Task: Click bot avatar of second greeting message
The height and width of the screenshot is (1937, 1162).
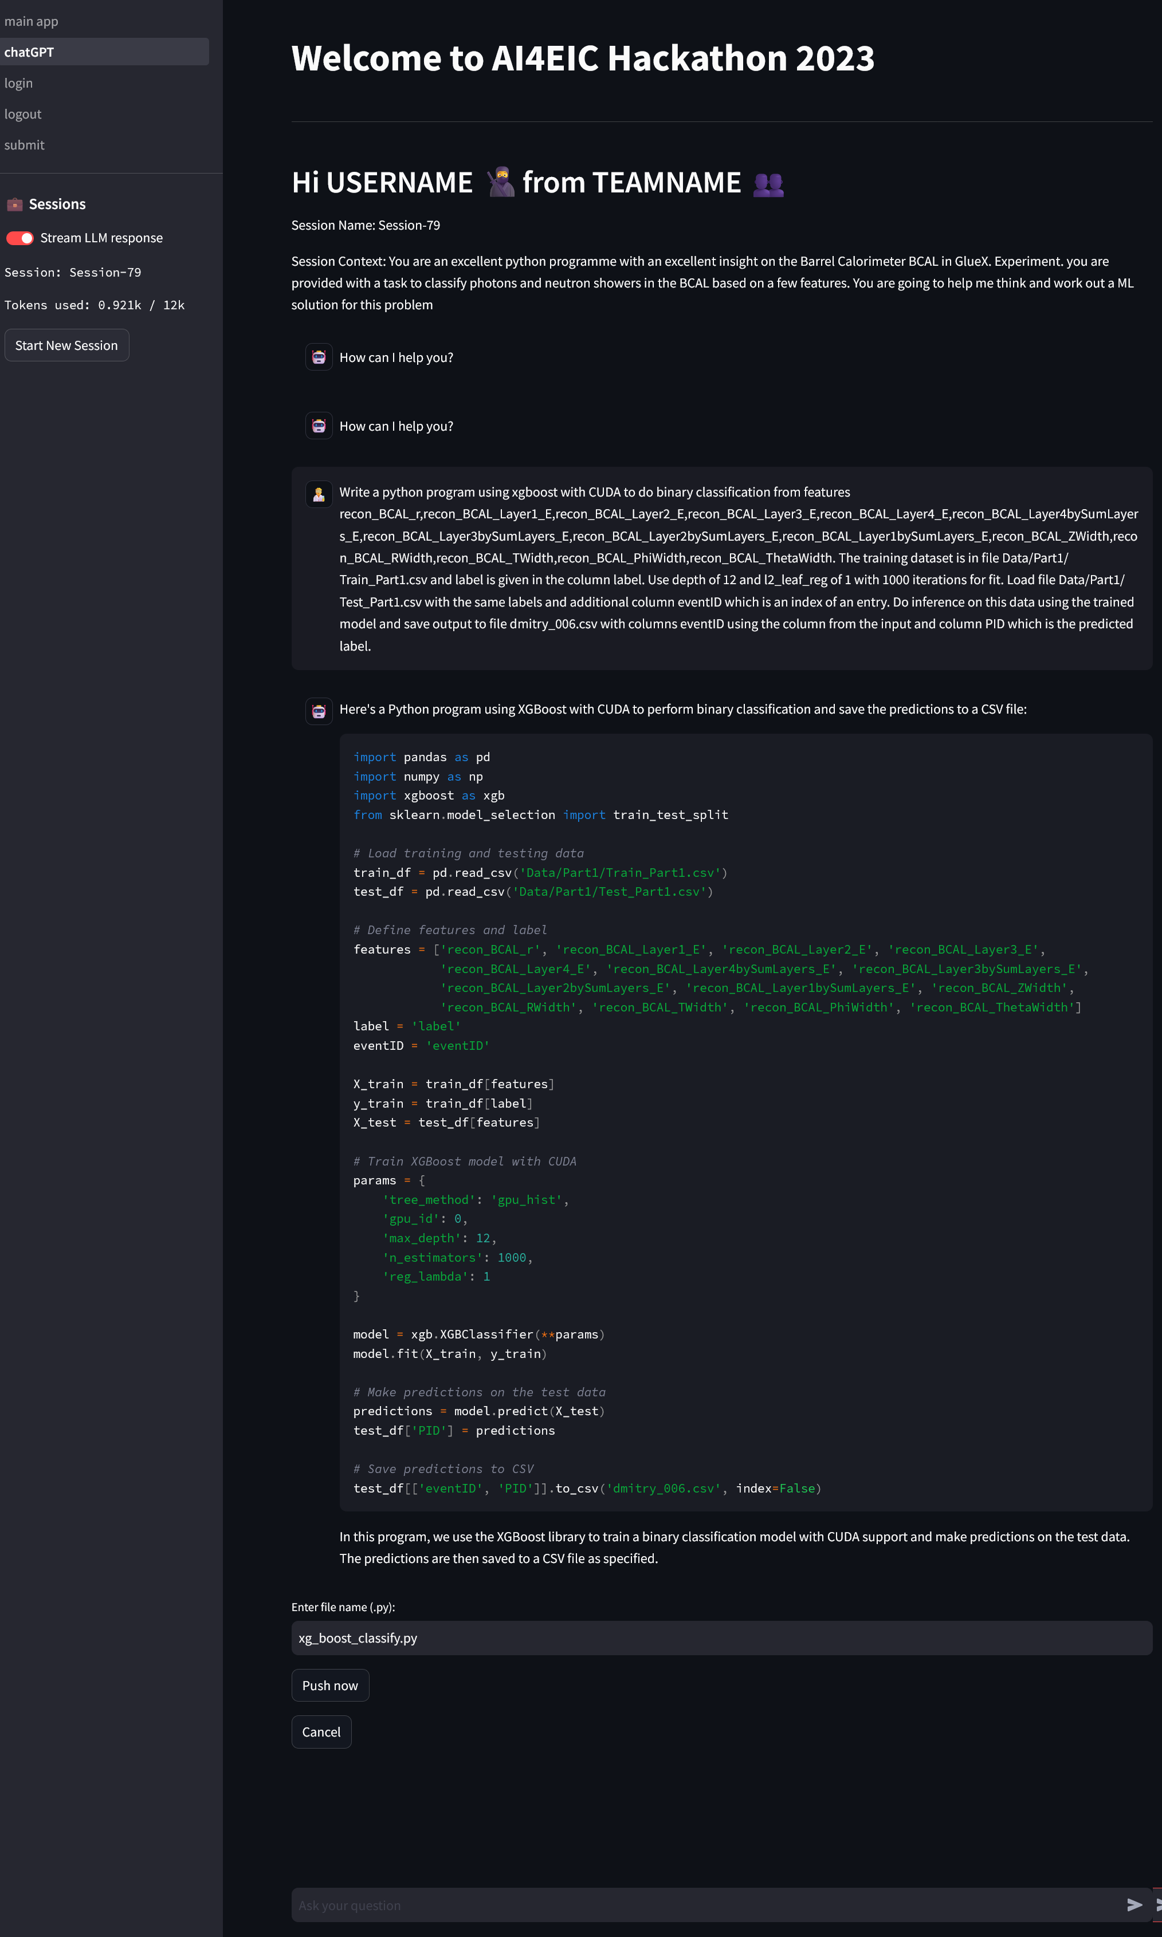Action: [x=319, y=427]
